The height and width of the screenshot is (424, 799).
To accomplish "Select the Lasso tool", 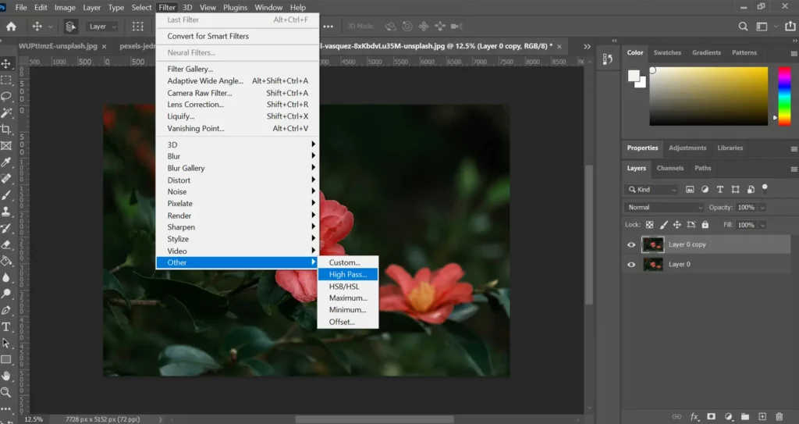I will [6, 96].
